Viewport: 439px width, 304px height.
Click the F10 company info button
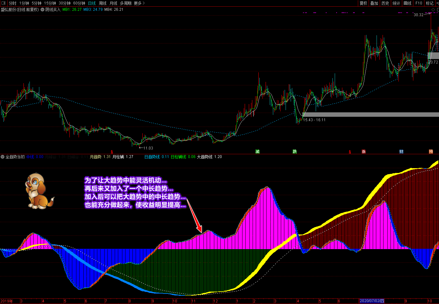[419, 3]
